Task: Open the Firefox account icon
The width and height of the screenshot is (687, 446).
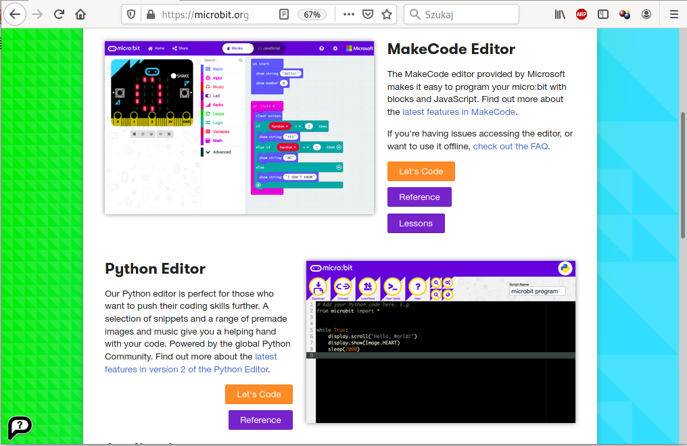Action: coord(647,14)
